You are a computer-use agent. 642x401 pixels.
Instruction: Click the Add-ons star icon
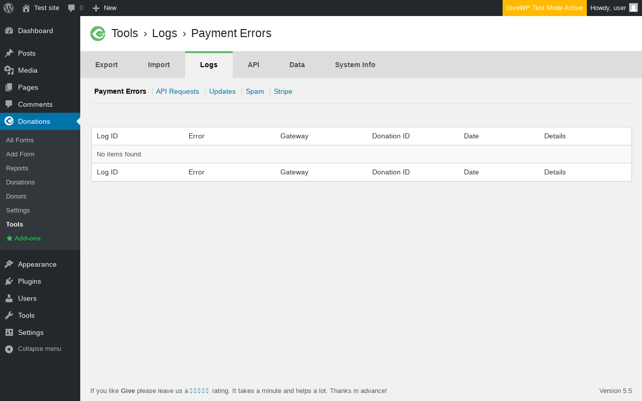[x=10, y=238]
